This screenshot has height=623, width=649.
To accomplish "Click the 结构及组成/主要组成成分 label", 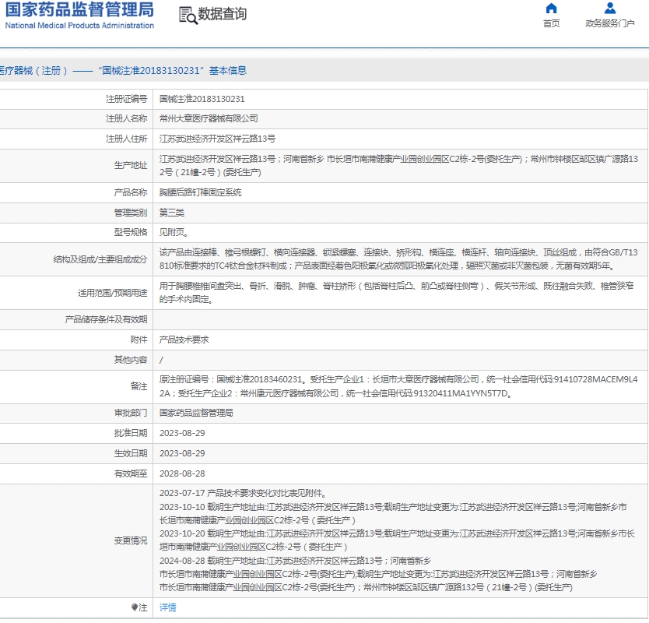I will coord(100,259).
